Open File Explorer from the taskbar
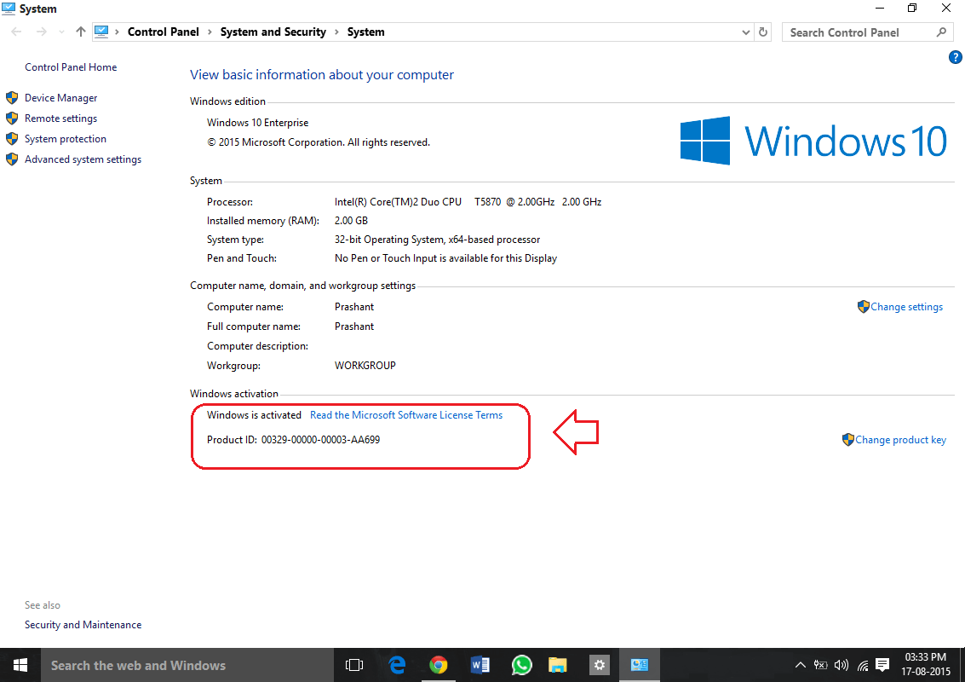 pyautogui.click(x=558, y=665)
